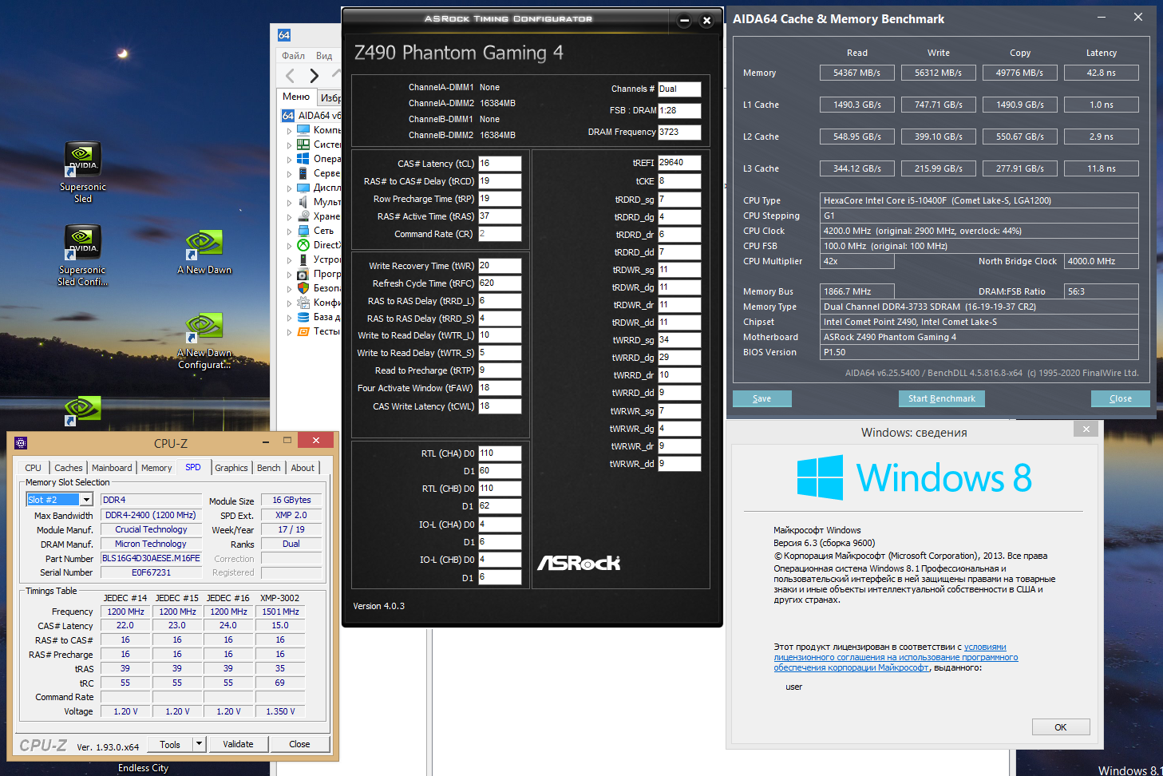The width and height of the screenshot is (1163, 776).
Task: Switch to the Bench tab in CPU-Z
Action: point(269,468)
